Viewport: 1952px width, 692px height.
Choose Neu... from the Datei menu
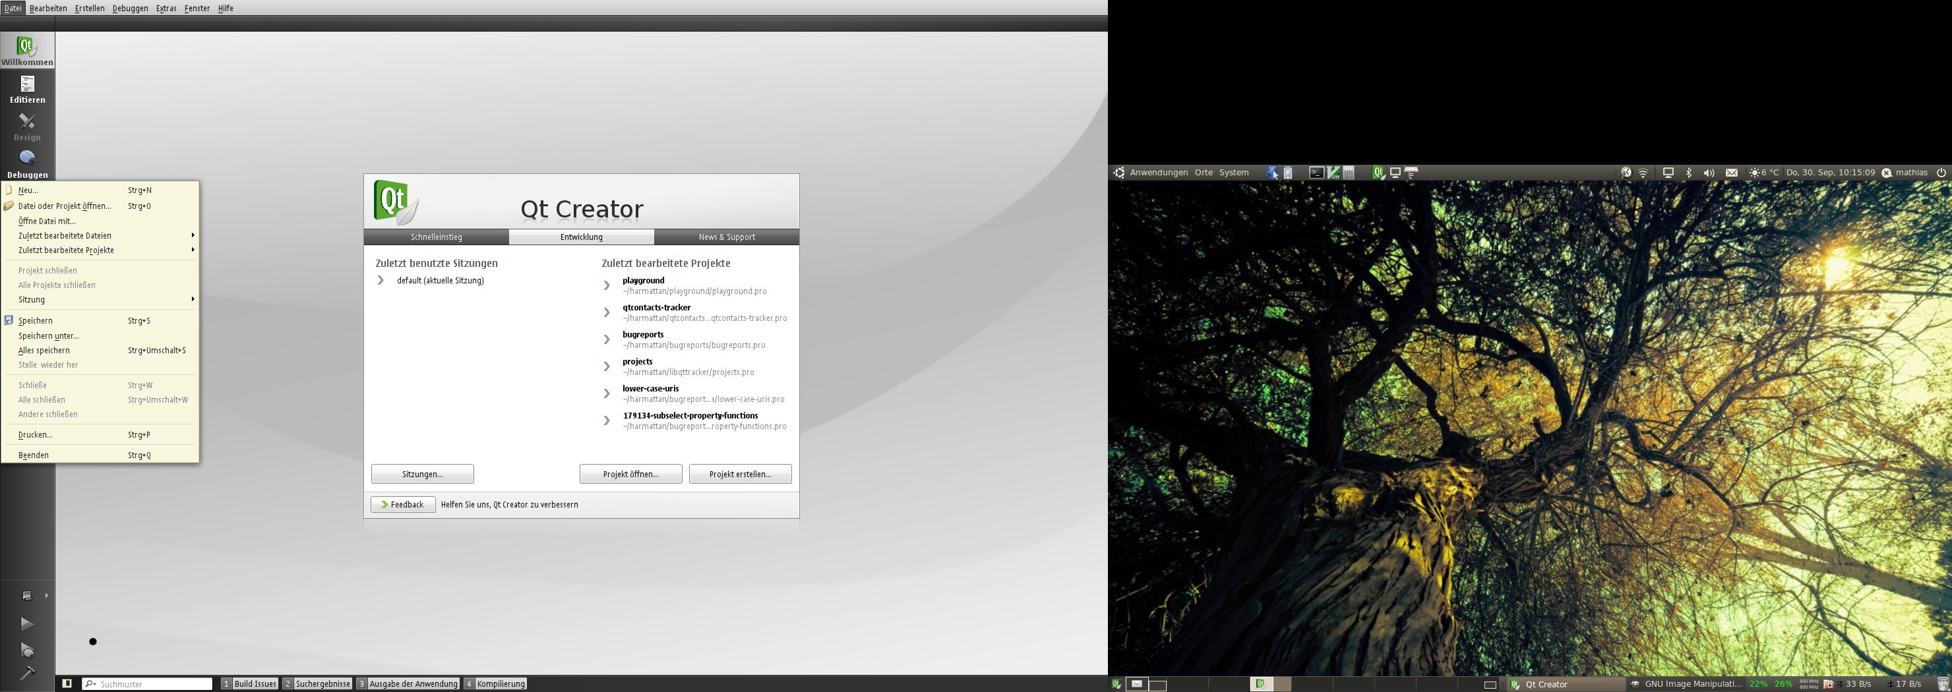pos(100,190)
